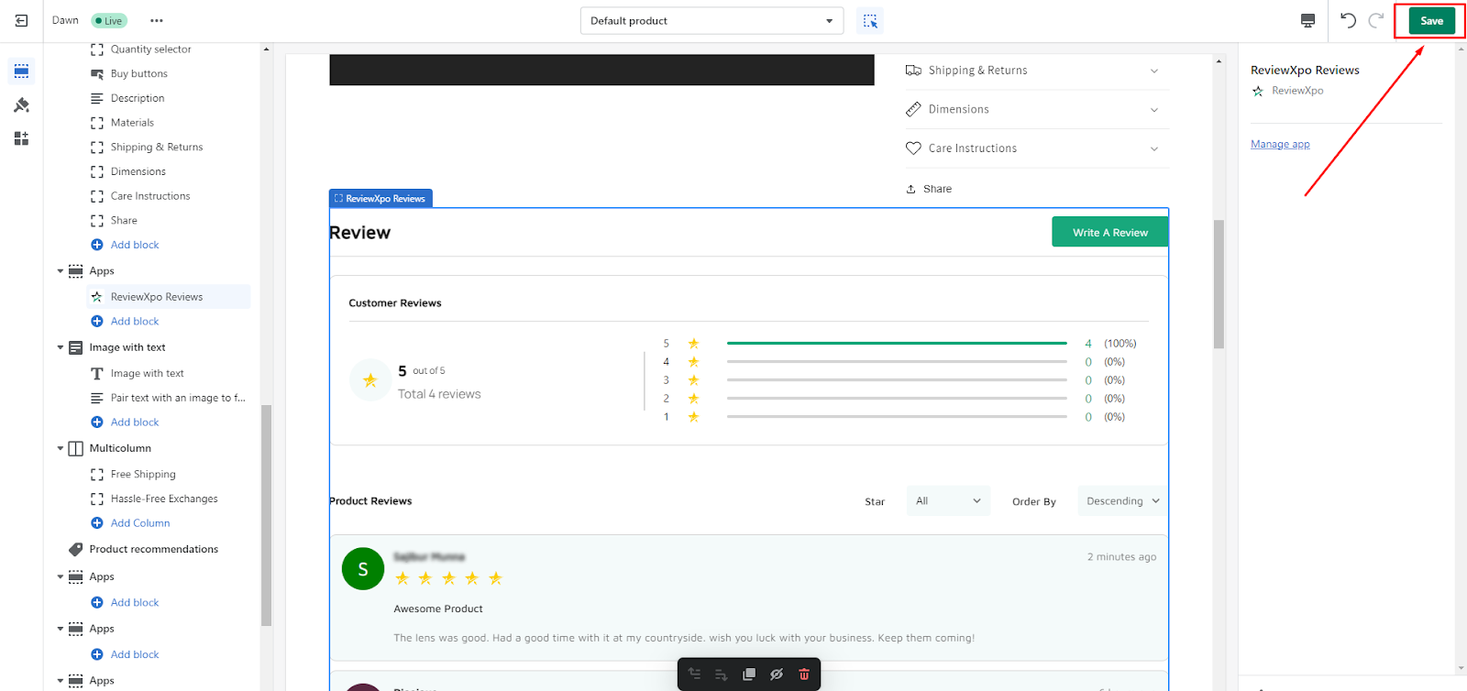This screenshot has width=1467, height=691.
Task: Click the 'Awesome Product' review title
Action: [438, 609]
